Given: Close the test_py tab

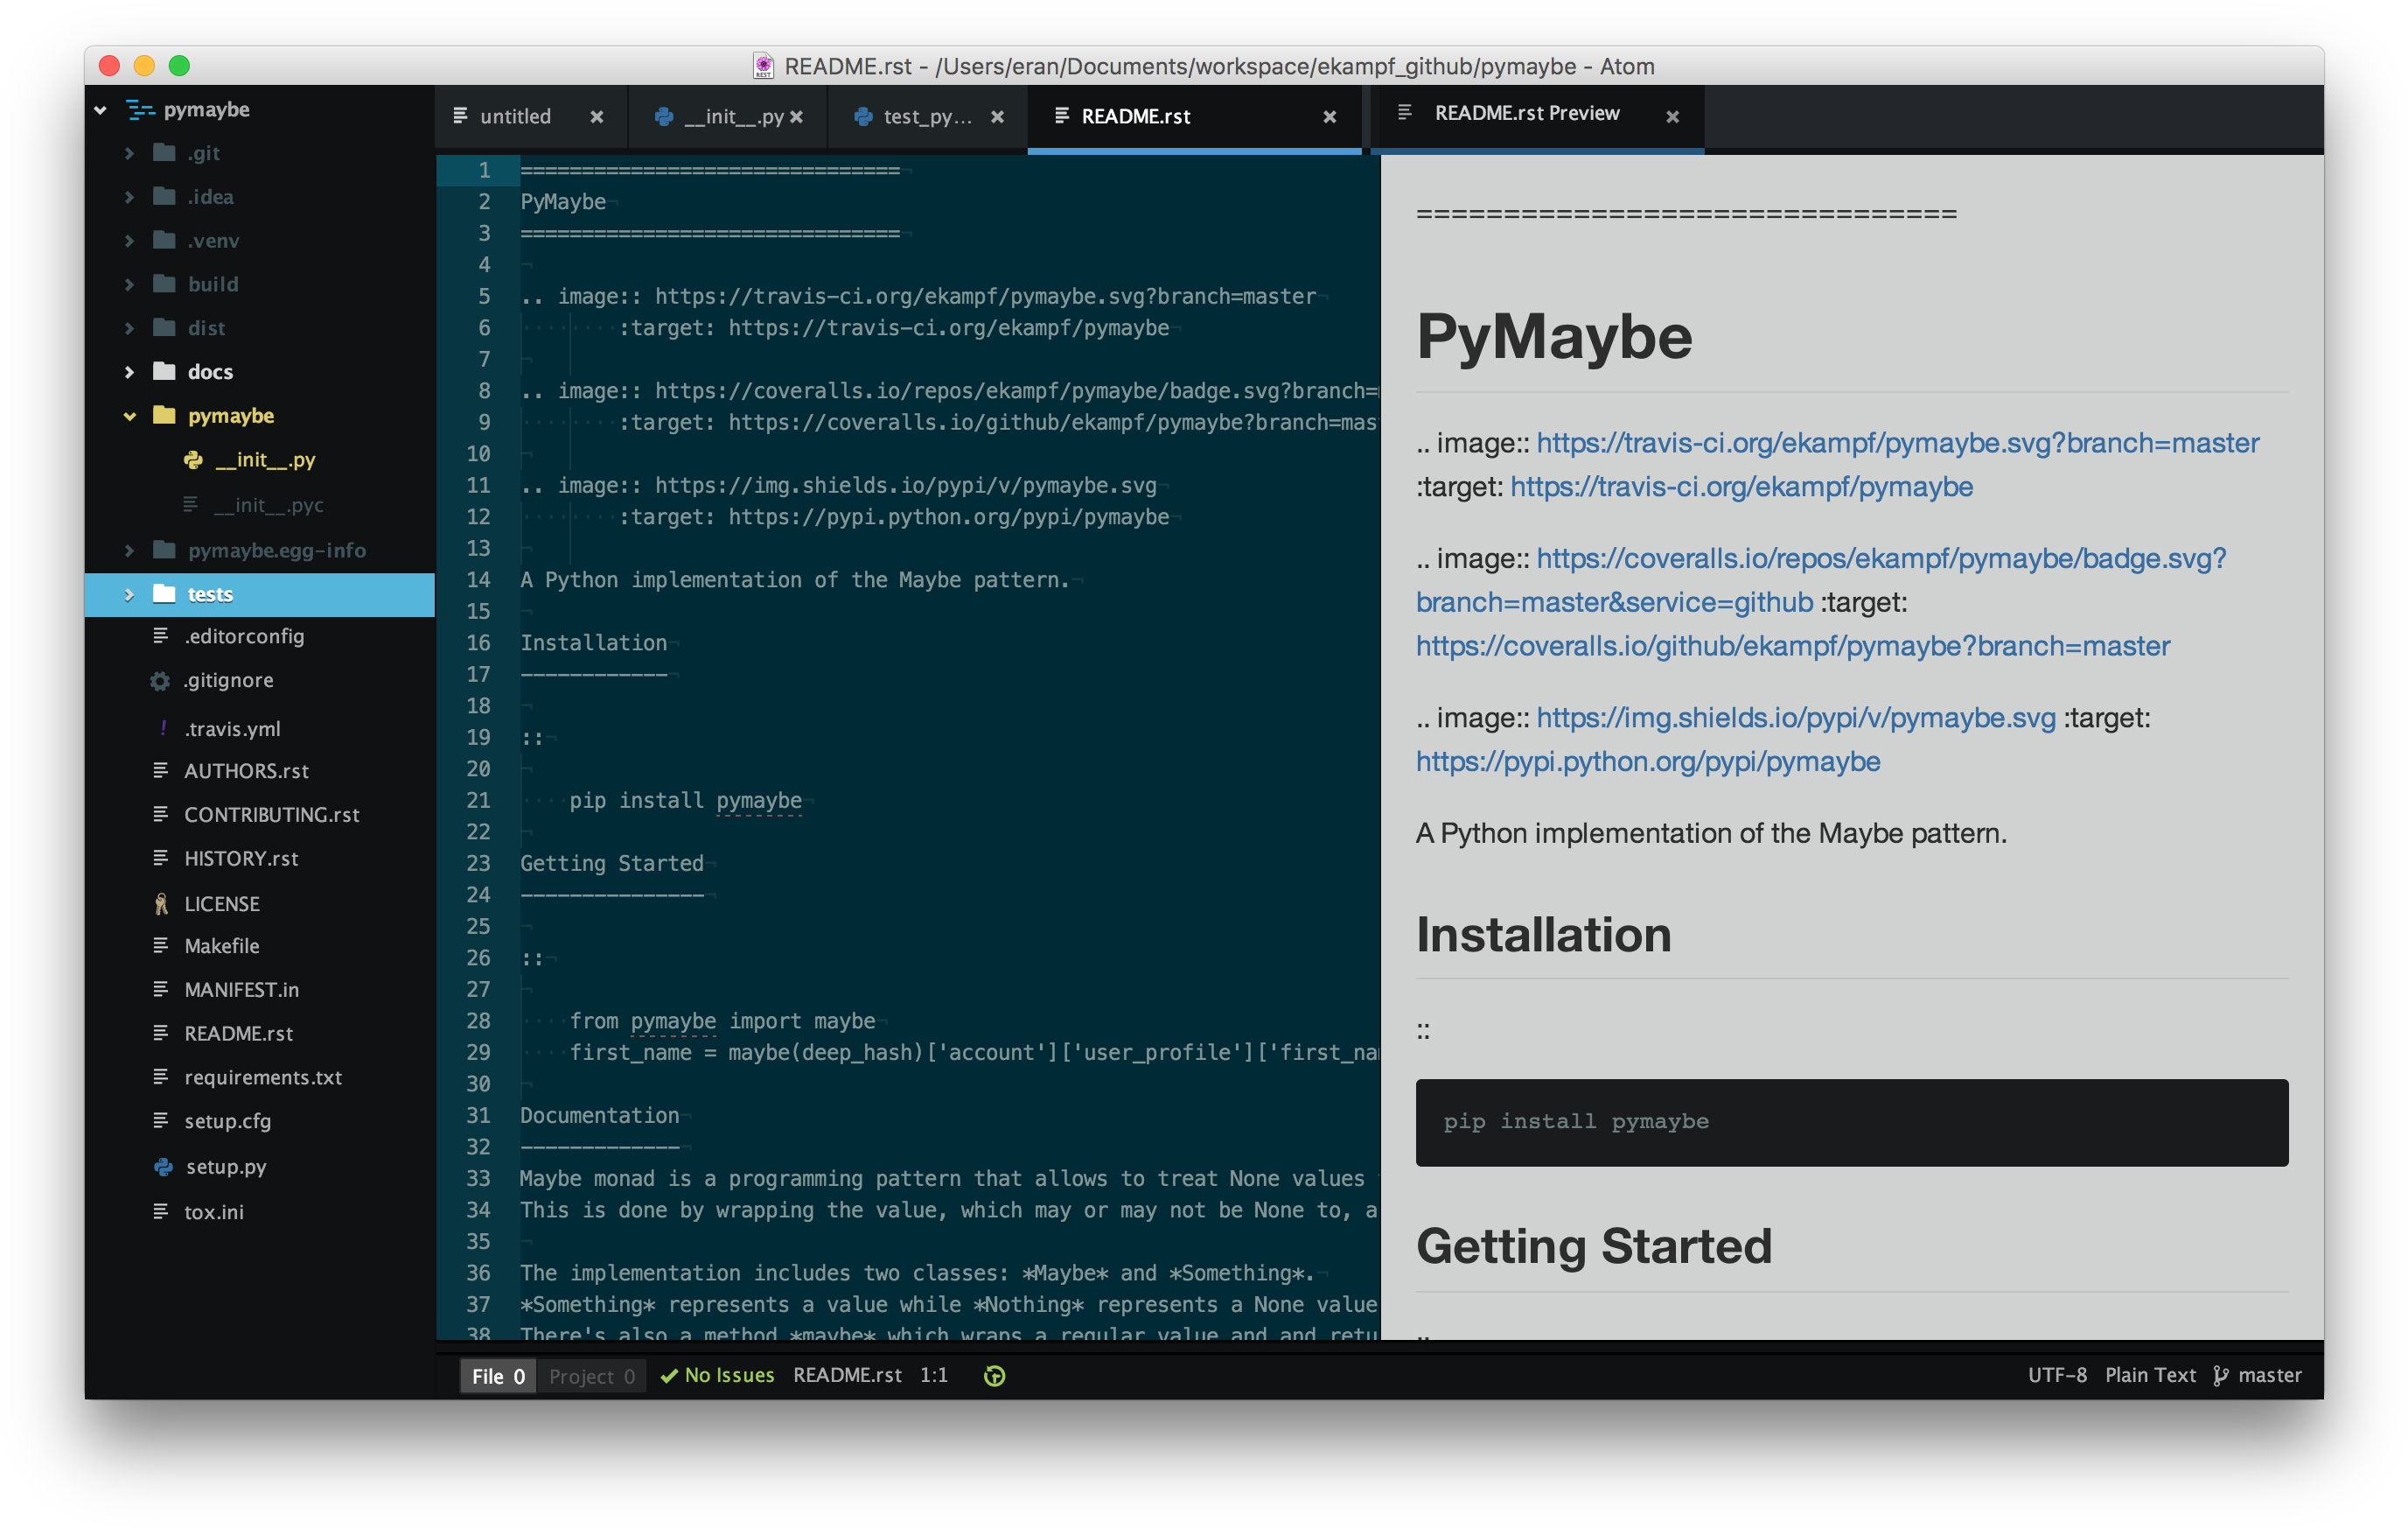Looking at the screenshot, I should click(997, 116).
